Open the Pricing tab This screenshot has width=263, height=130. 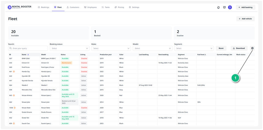pyautogui.click(x=119, y=7)
